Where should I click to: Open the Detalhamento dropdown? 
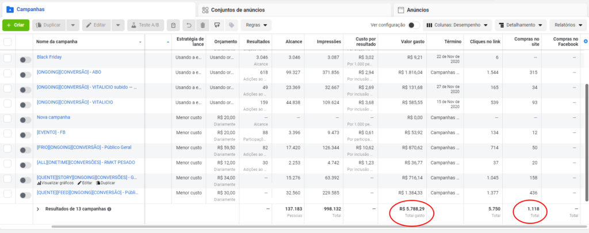click(x=521, y=25)
